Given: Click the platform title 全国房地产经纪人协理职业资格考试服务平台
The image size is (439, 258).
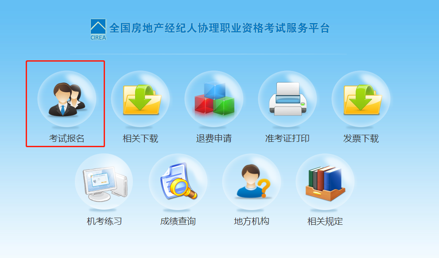Looking at the screenshot, I should click(220, 28).
